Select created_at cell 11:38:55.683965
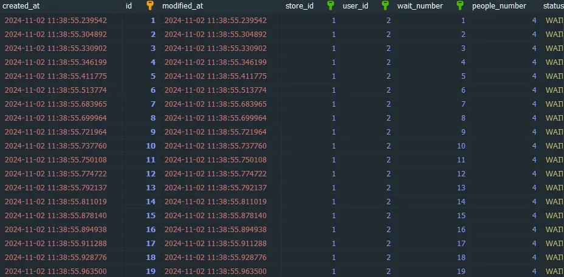The height and width of the screenshot is (277, 564). 56,104
